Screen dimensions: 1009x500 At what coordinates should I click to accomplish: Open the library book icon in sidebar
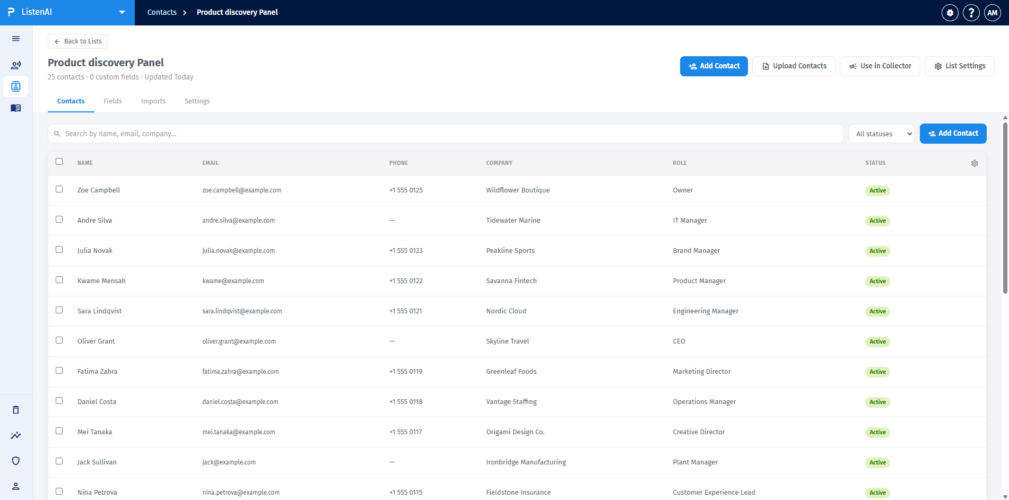[16, 108]
